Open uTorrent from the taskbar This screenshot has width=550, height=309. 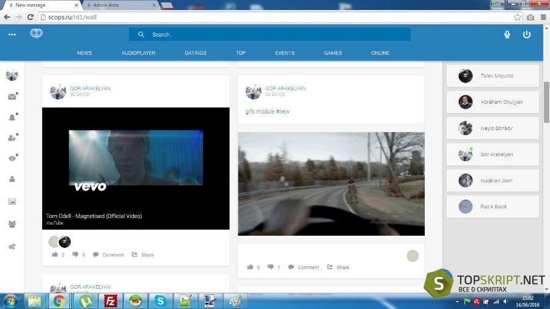tap(85, 301)
